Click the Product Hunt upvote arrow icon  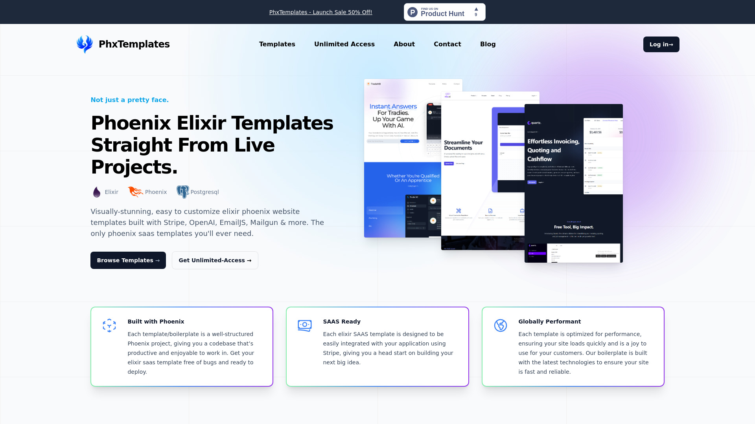click(x=476, y=9)
